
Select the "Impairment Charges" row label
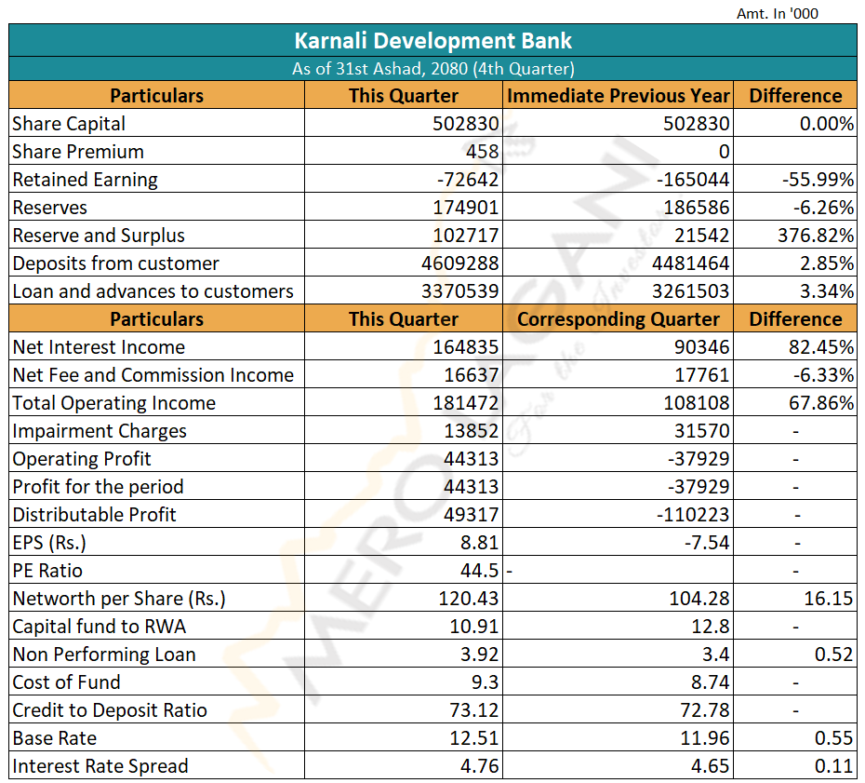100,431
